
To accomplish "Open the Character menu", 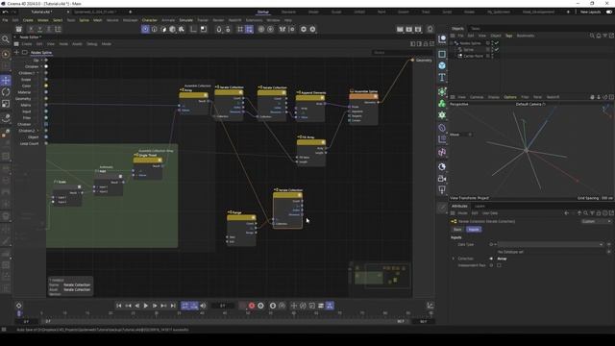I will pyautogui.click(x=149, y=20).
